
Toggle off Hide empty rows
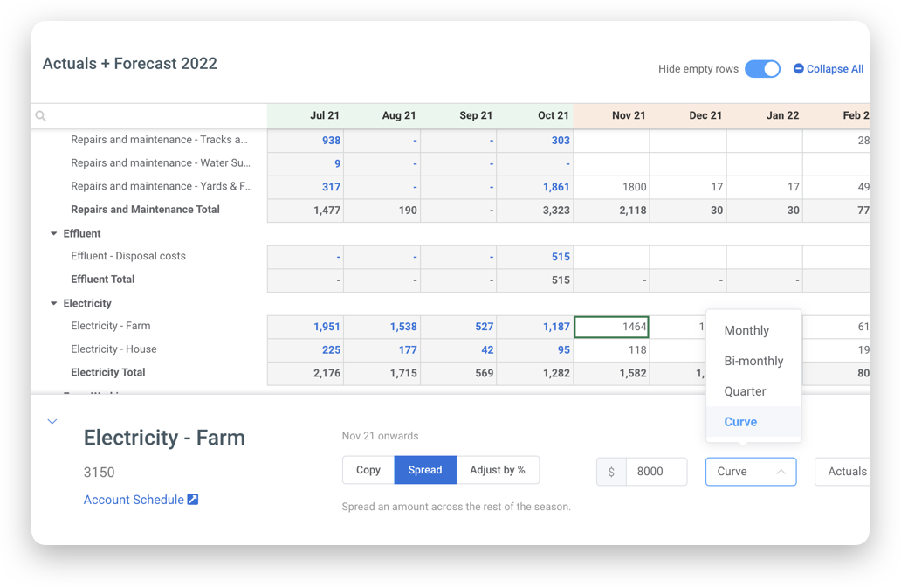[x=762, y=68]
